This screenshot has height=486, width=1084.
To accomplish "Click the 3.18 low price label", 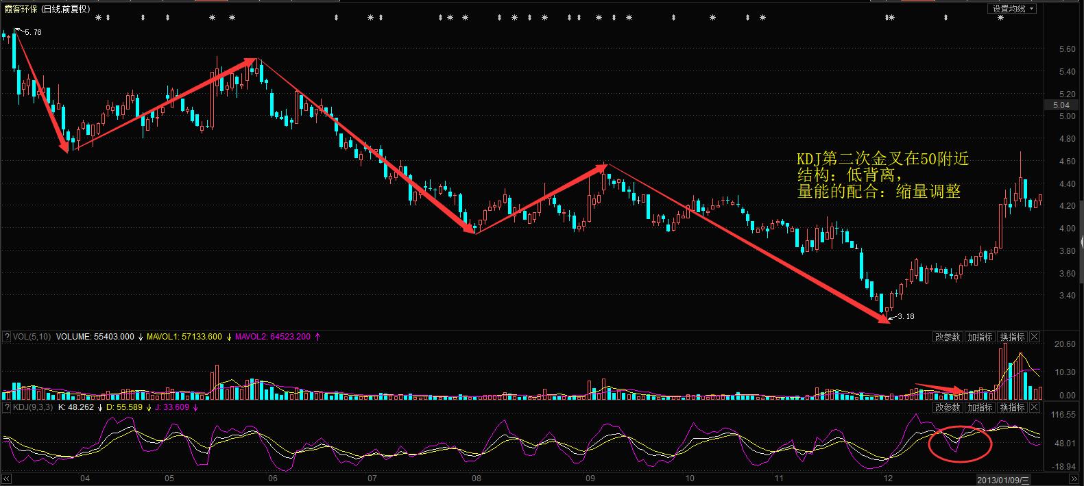I will (x=906, y=316).
